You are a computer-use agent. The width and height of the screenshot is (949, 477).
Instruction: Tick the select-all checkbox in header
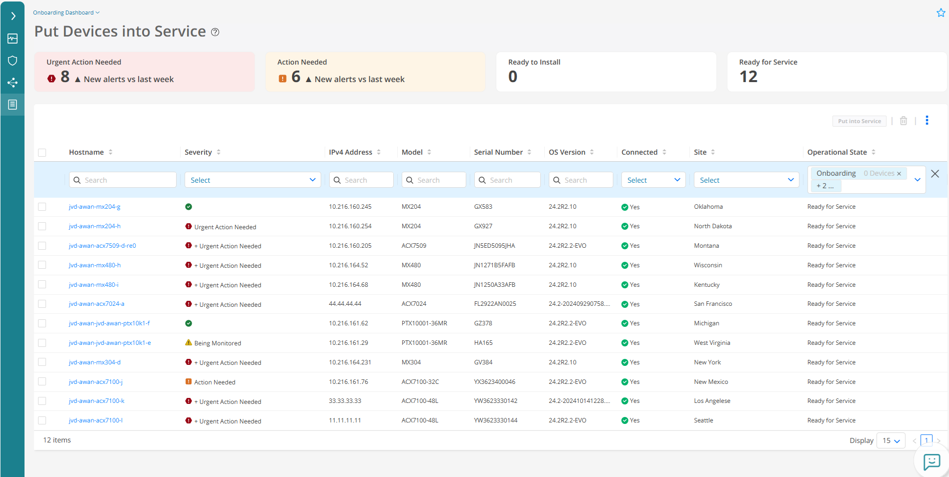pos(42,153)
